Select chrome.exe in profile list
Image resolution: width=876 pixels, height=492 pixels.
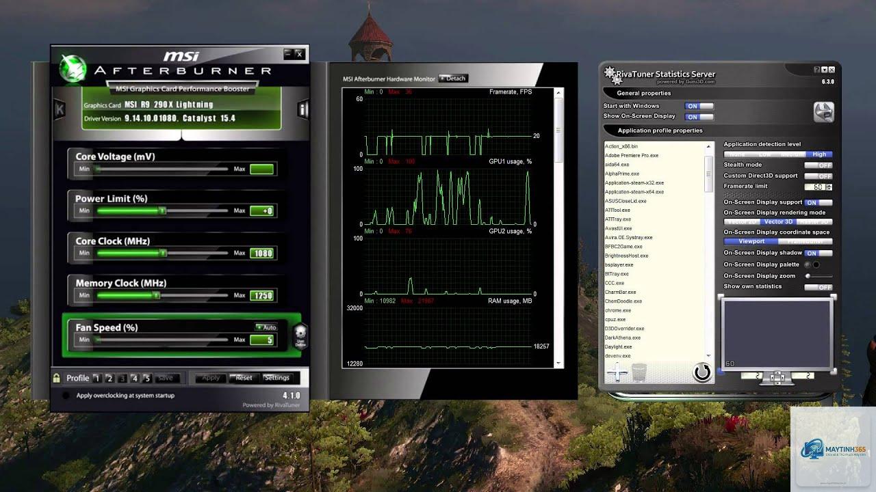[x=618, y=310]
